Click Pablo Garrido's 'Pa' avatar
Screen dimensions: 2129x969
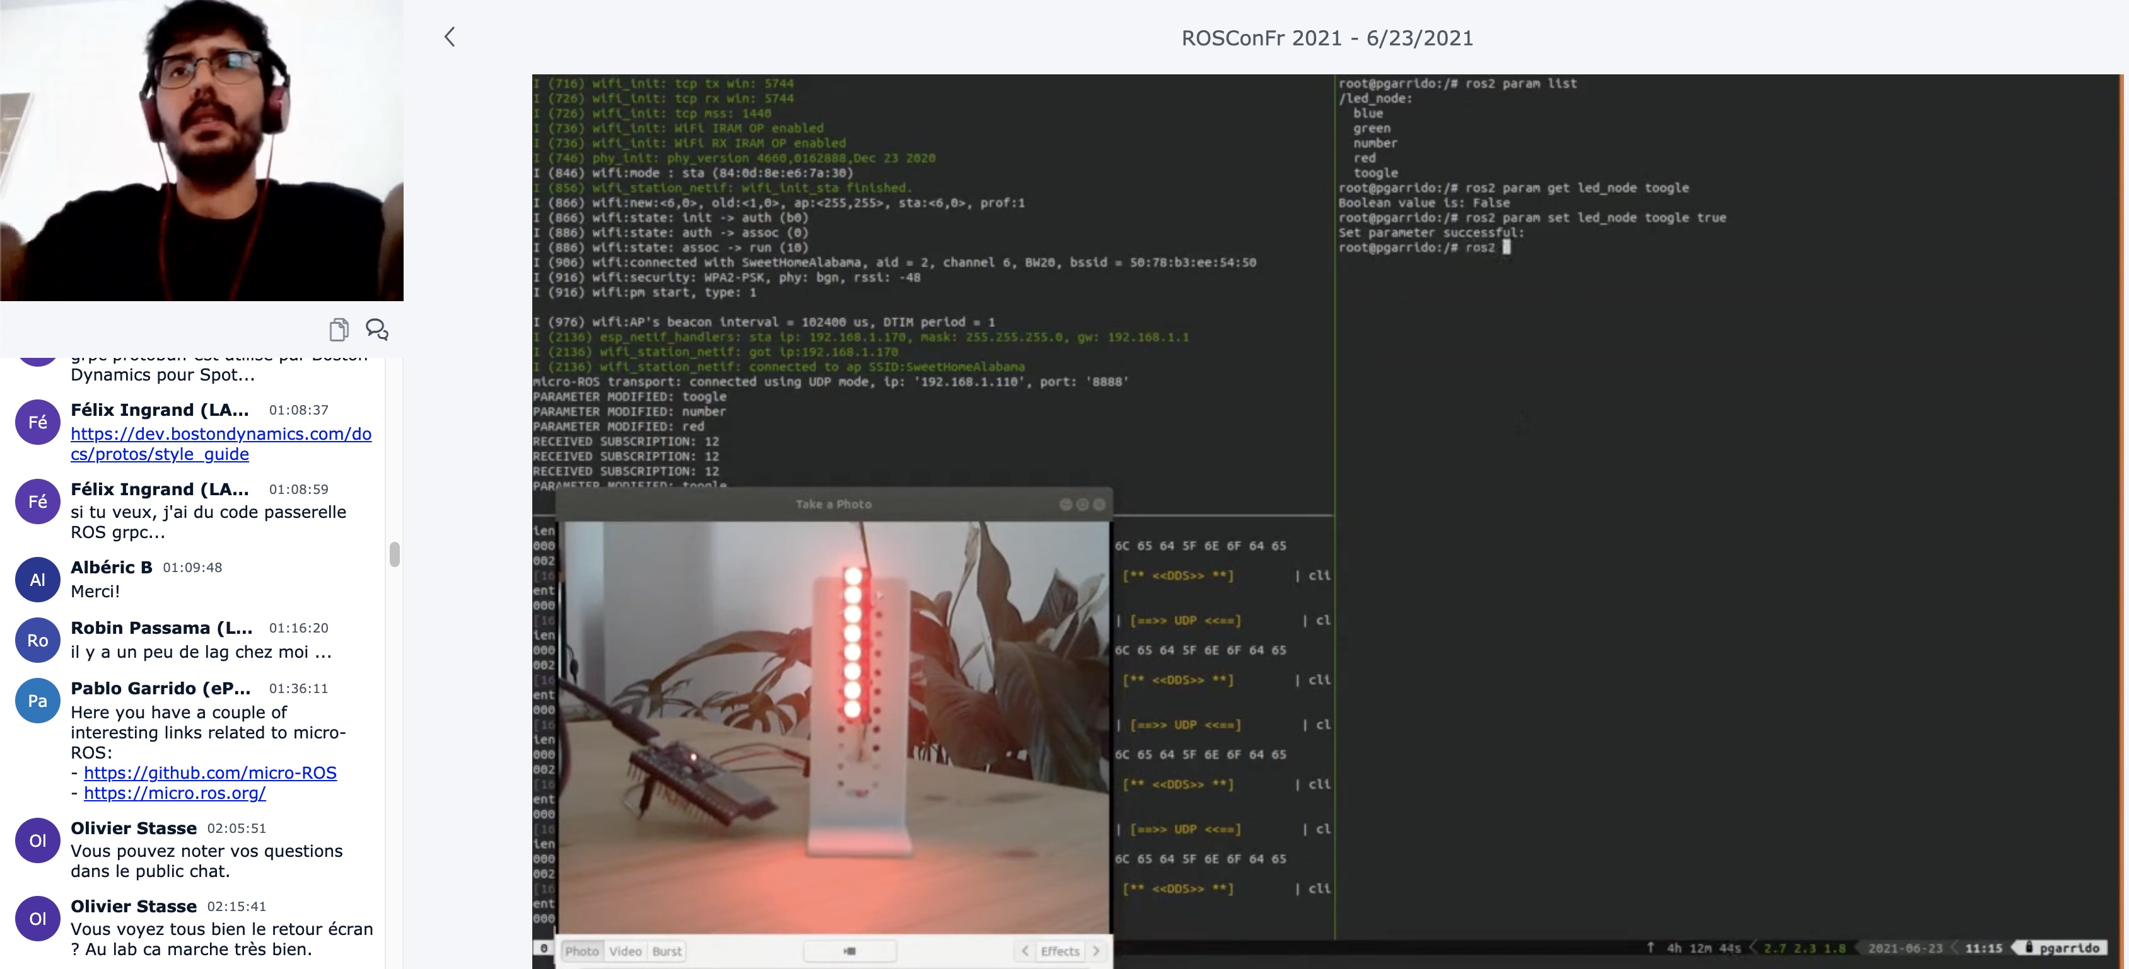tap(38, 701)
